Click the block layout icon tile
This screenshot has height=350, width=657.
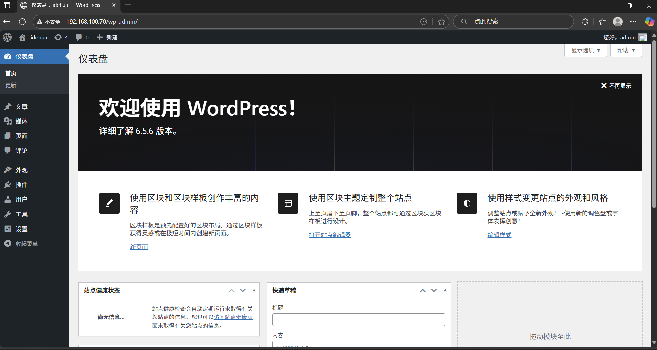288,203
